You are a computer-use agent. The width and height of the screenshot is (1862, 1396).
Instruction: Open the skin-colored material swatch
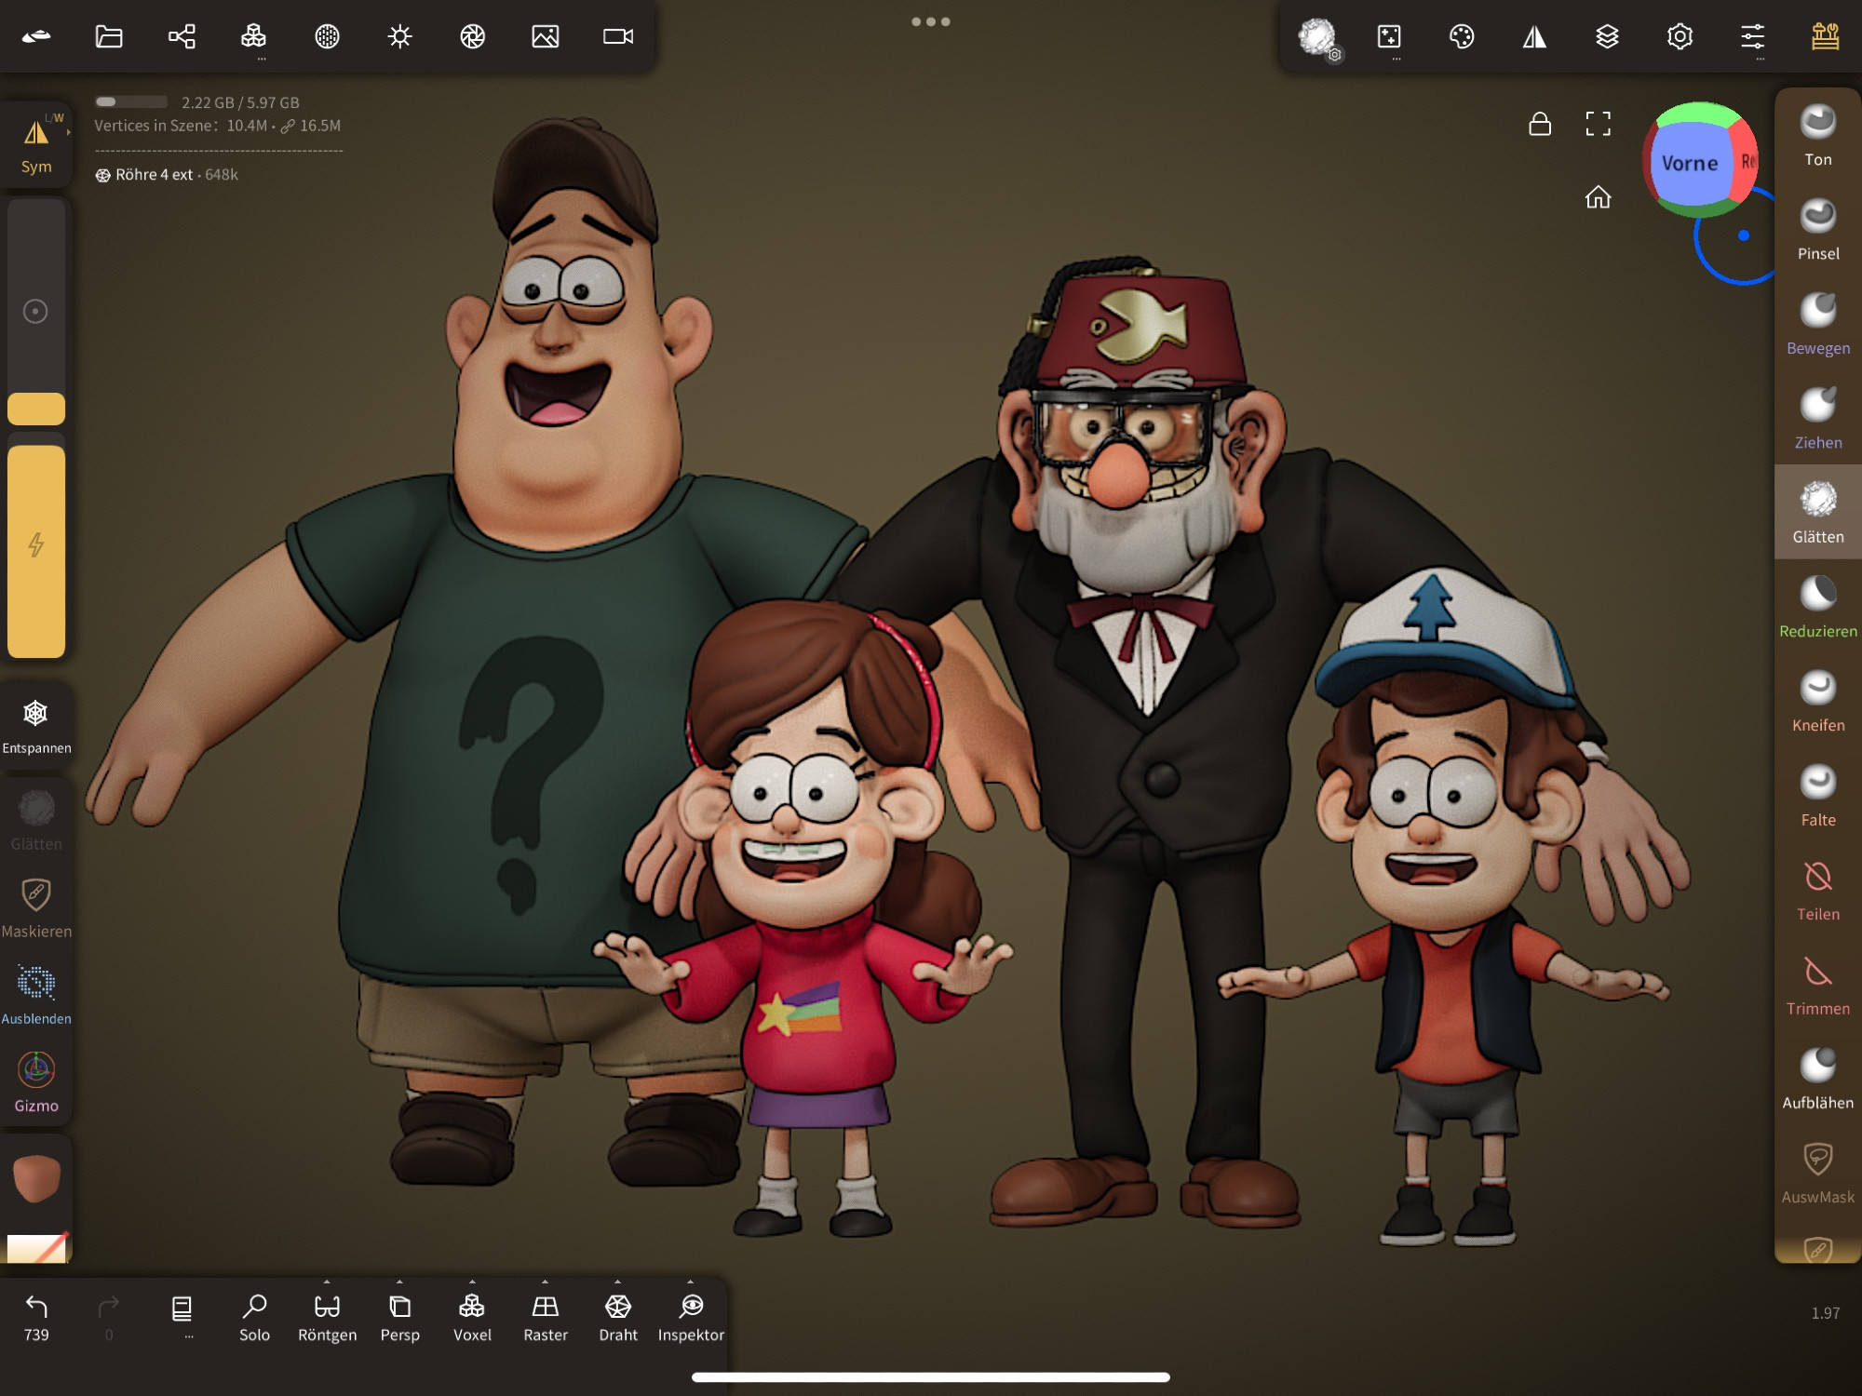coord(36,1178)
